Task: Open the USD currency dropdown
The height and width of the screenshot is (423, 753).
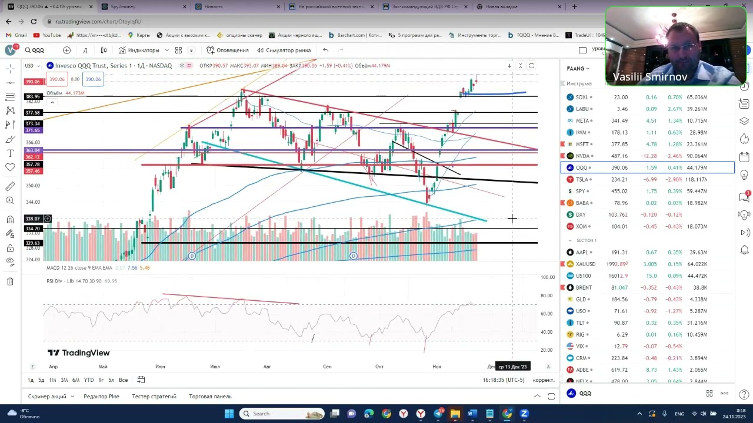Action: pos(32,66)
